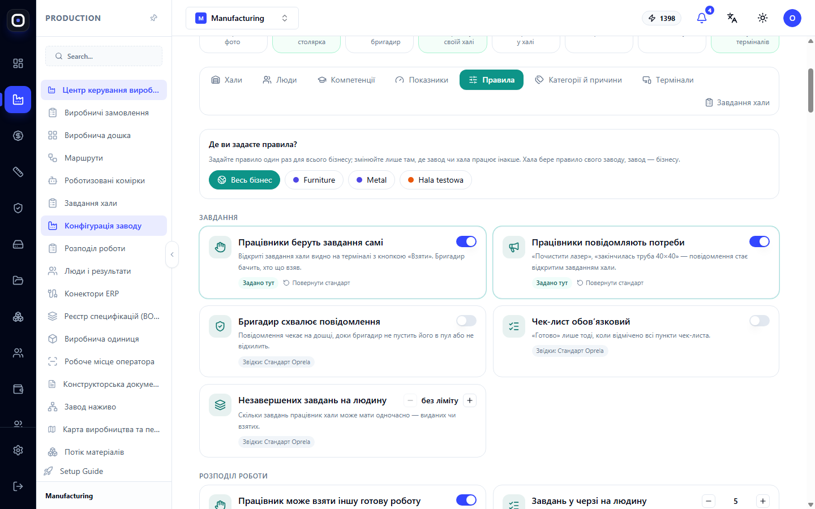Open the user avatar O menu

tap(792, 18)
